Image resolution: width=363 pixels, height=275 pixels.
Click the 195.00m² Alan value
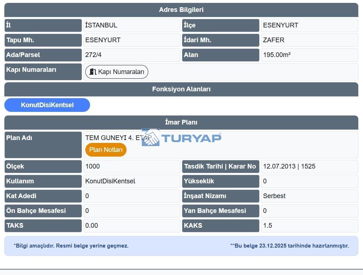tap(277, 55)
